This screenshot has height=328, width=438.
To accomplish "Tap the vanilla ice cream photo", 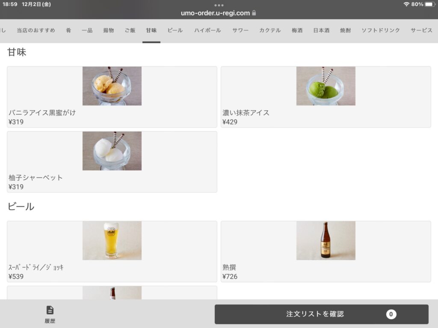I will (112, 86).
